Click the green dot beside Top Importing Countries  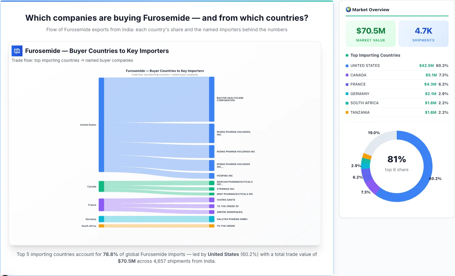[346, 55]
